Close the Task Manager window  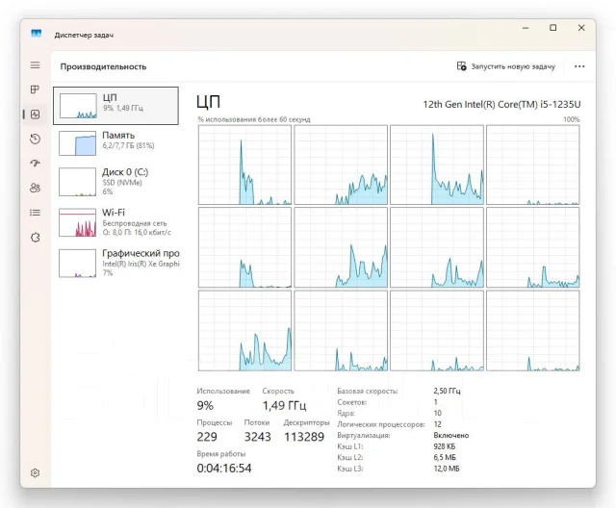[581, 28]
